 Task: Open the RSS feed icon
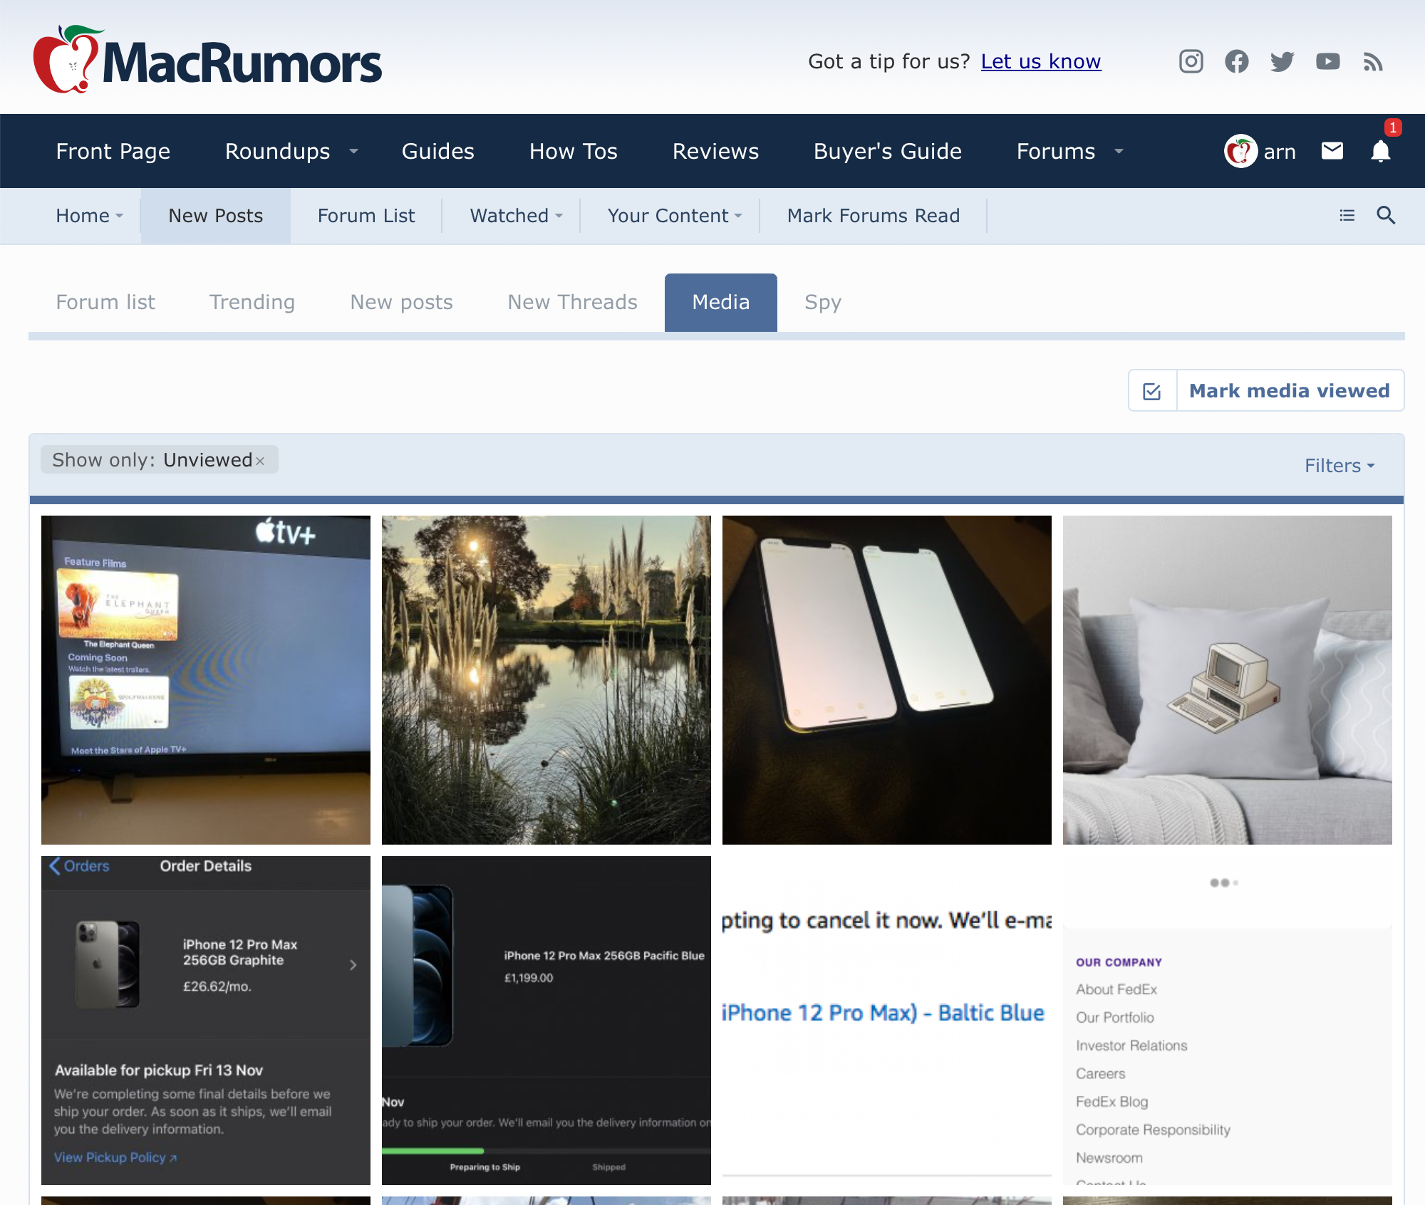click(x=1373, y=62)
